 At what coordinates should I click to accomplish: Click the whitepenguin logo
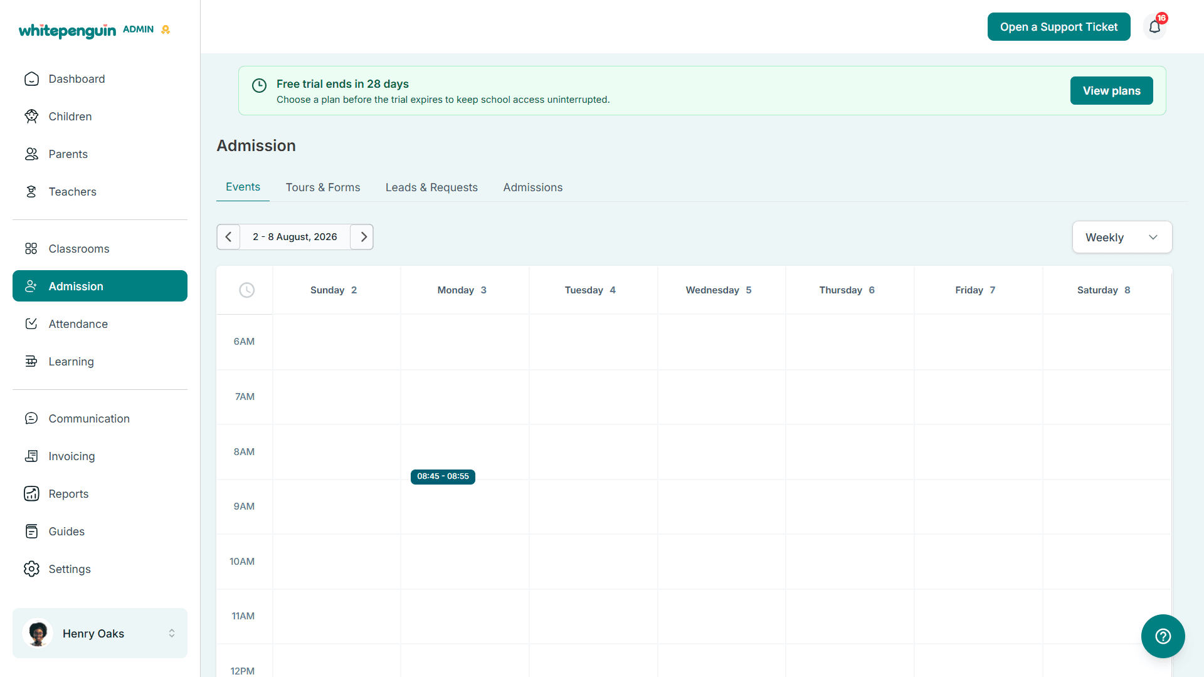pos(67,31)
